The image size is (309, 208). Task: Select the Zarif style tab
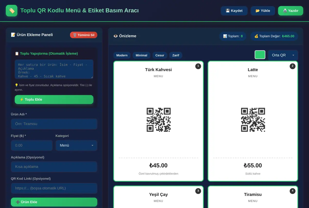point(176,55)
